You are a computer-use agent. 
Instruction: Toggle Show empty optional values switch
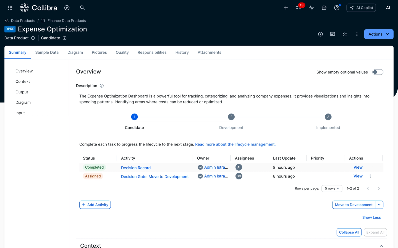point(378,72)
